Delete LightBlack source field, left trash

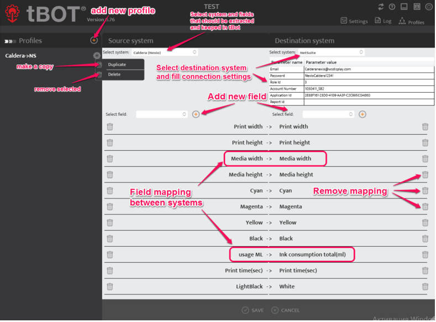110,287
